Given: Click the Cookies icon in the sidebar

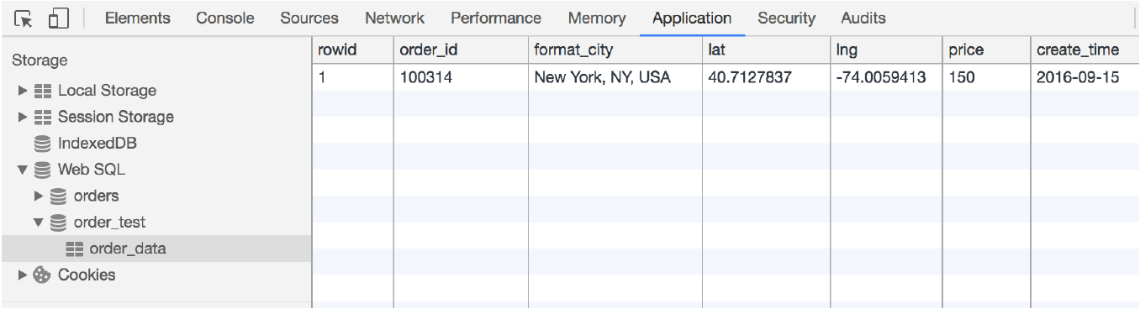Looking at the screenshot, I should pos(42,275).
